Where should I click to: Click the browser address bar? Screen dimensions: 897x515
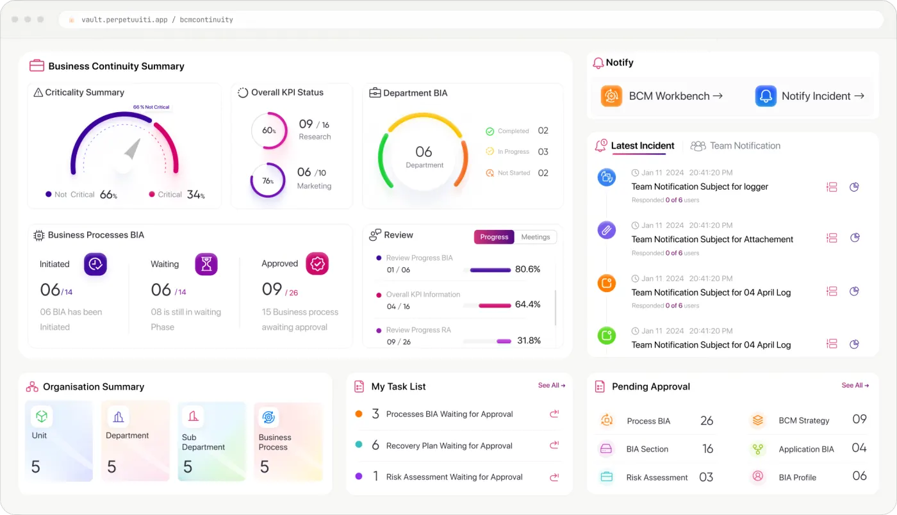coord(470,20)
